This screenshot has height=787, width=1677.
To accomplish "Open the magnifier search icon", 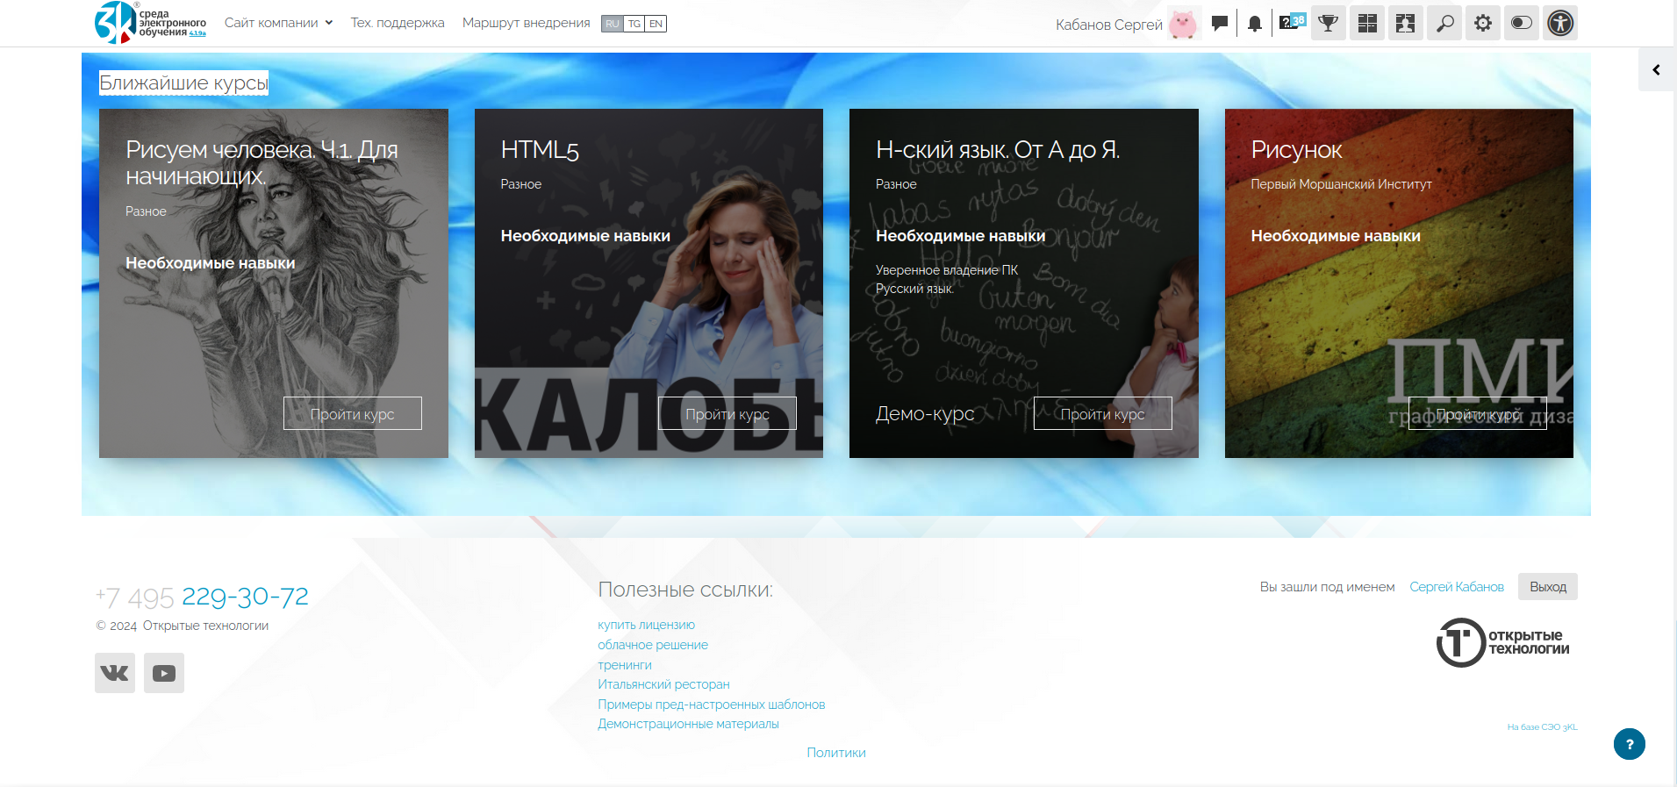I will click(1444, 23).
